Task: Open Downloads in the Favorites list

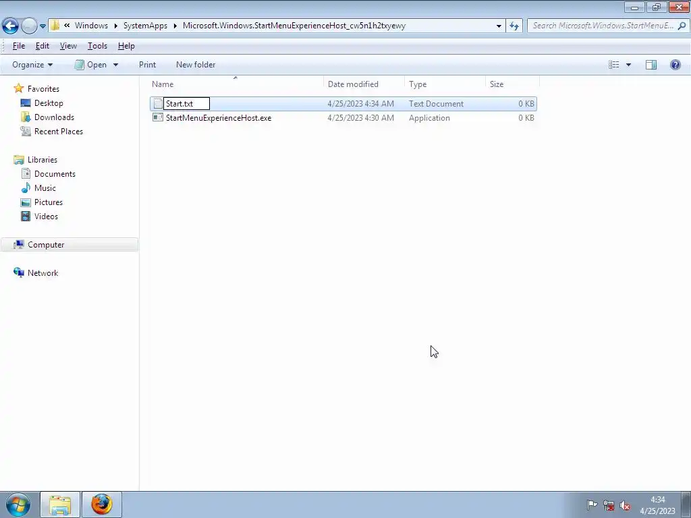Action: tap(54, 117)
